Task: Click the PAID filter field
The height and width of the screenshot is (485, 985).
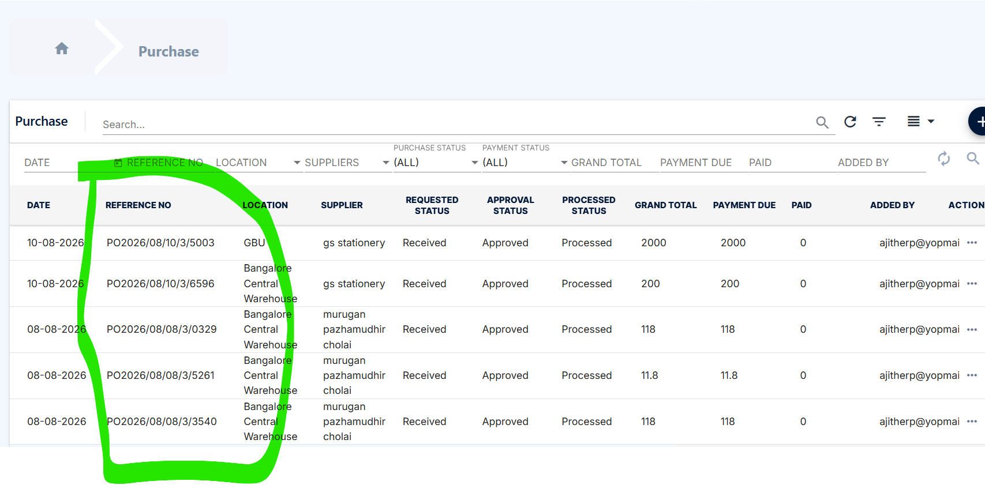Action: [792, 163]
